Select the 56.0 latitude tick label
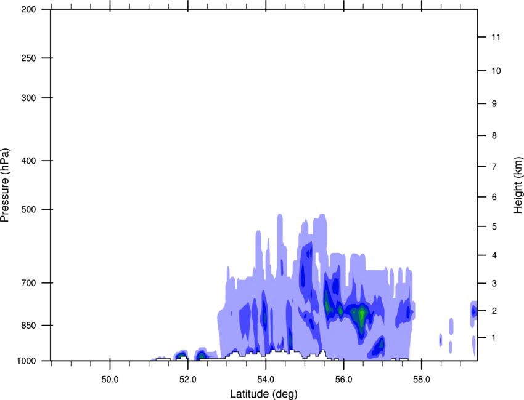Viewport: 524px width, 400px height. [x=343, y=377]
